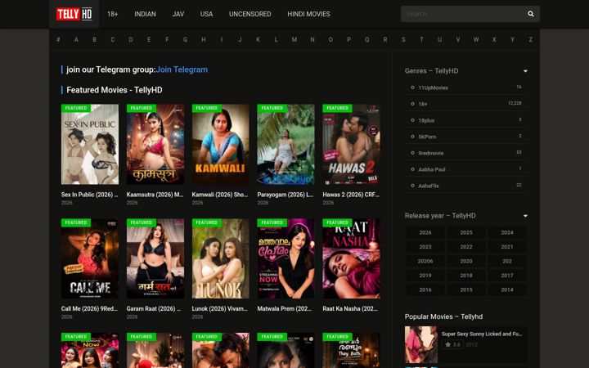Filter by release year 2018
Viewport: 589px width, 368px height.
pyautogui.click(x=466, y=276)
